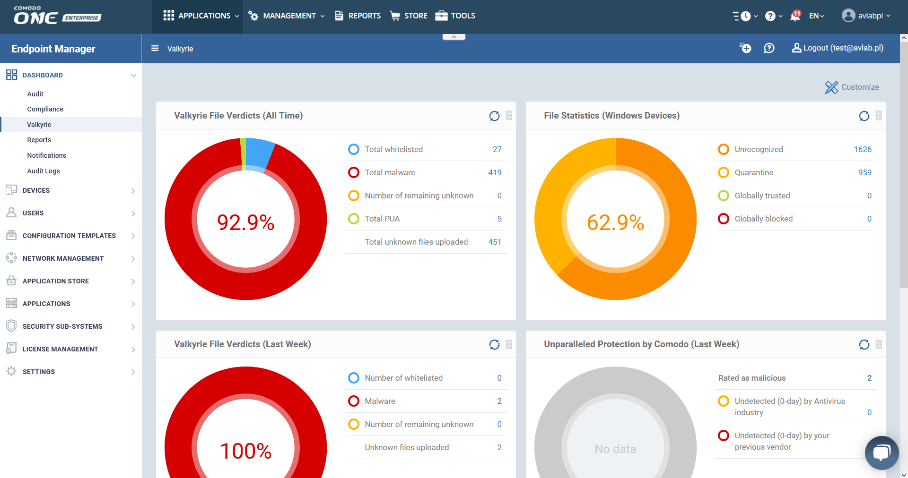Screen dimensions: 908x478
Task: Expand Application Store section arrow
Action: click(133, 281)
